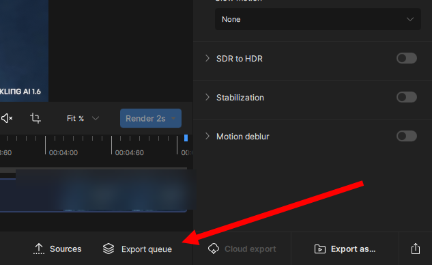Click the Sources upload arrow icon
This screenshot has width=432, height=265.
39,249
